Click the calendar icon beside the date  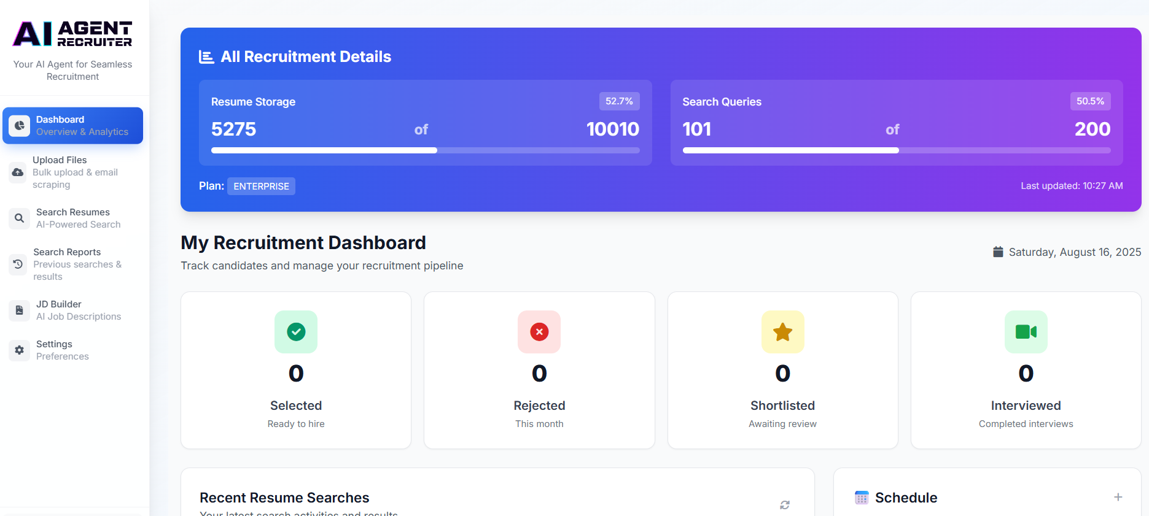click(998, 252)
